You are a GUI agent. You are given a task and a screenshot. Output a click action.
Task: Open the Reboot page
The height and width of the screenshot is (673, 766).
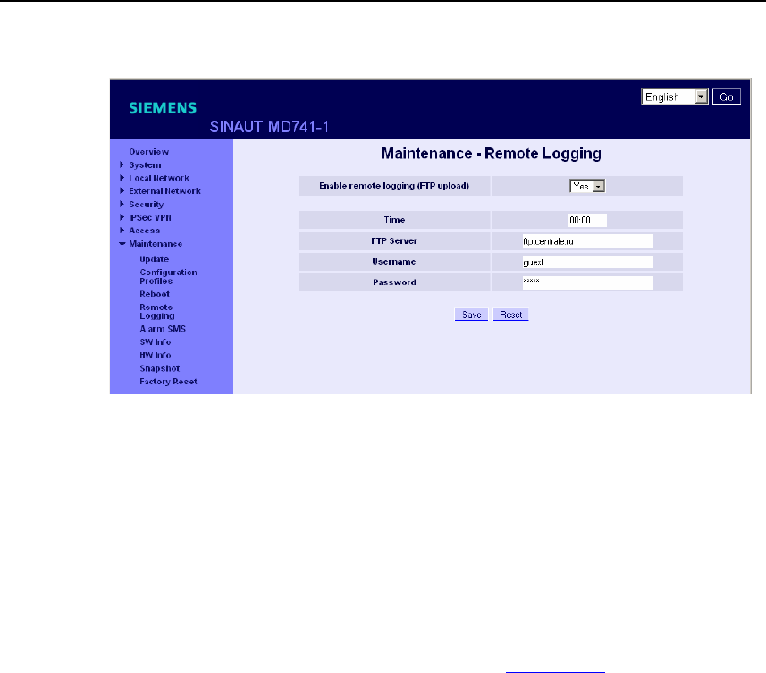coord(155,294)
